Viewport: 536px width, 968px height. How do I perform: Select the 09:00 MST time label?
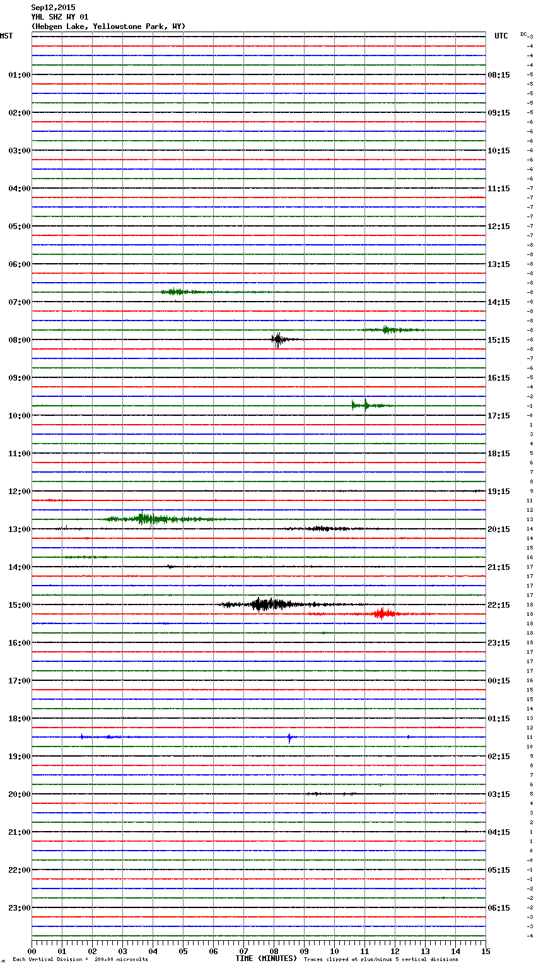point(20,378)
